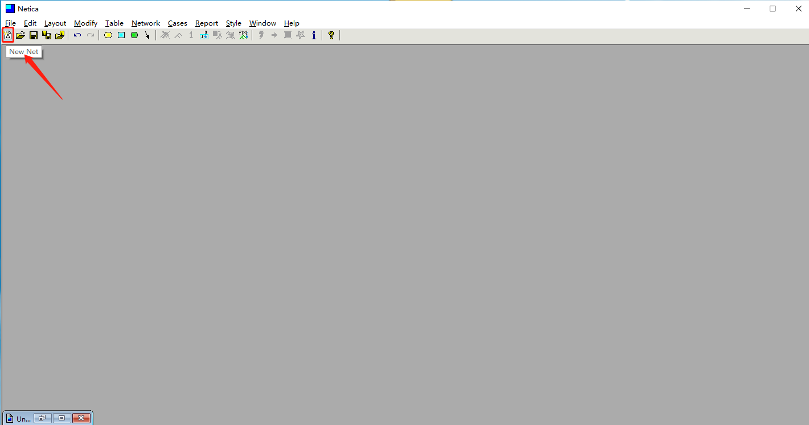
Task: Restore the minimized Untitled net window
Action: pyautogui.click(x=42, y=418)
